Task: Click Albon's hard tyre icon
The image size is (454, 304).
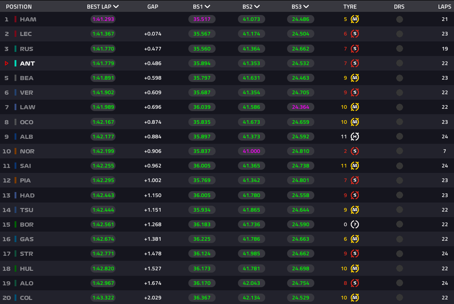Action: pyautogui.click(x=355, y=137)
